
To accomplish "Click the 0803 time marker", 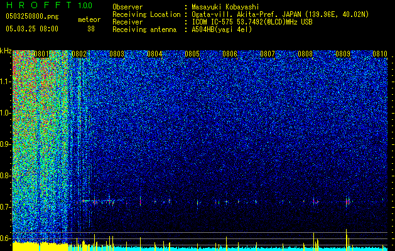I will coord(117,54).
